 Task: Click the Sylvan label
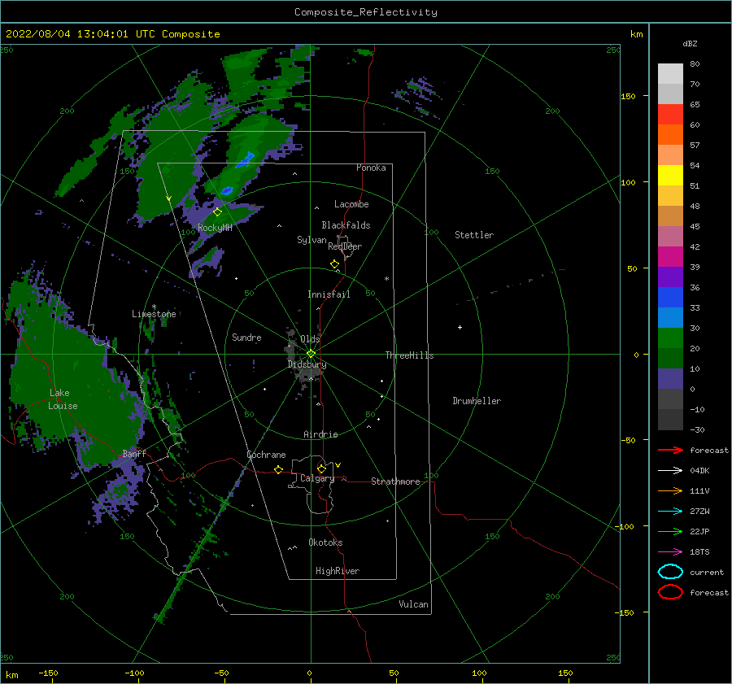(312, 240)
